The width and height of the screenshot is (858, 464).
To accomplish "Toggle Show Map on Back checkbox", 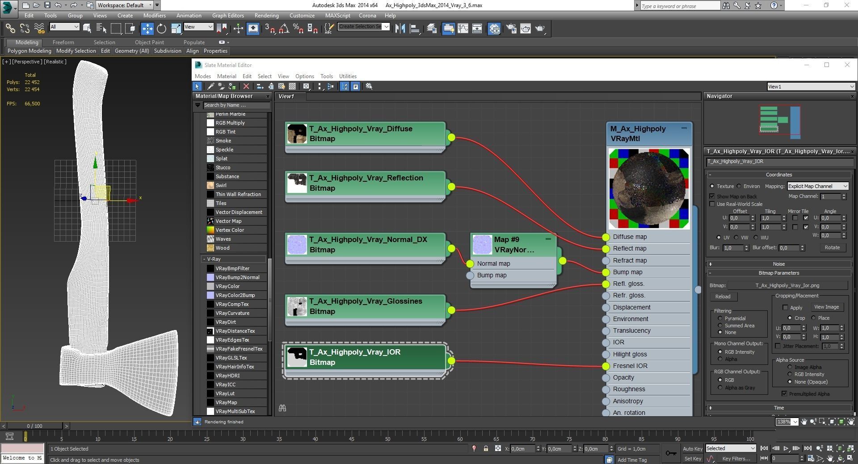I will coord(712,196).
